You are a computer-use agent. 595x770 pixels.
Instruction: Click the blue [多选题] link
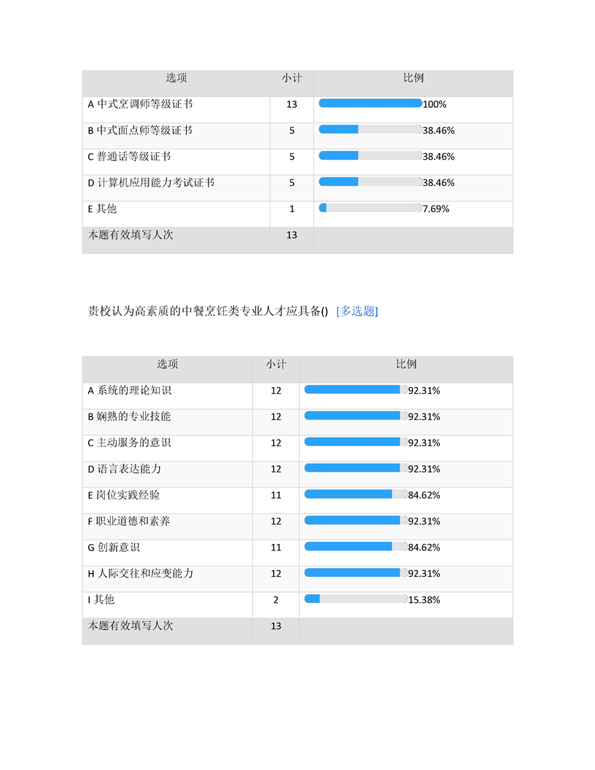[357, 311]
